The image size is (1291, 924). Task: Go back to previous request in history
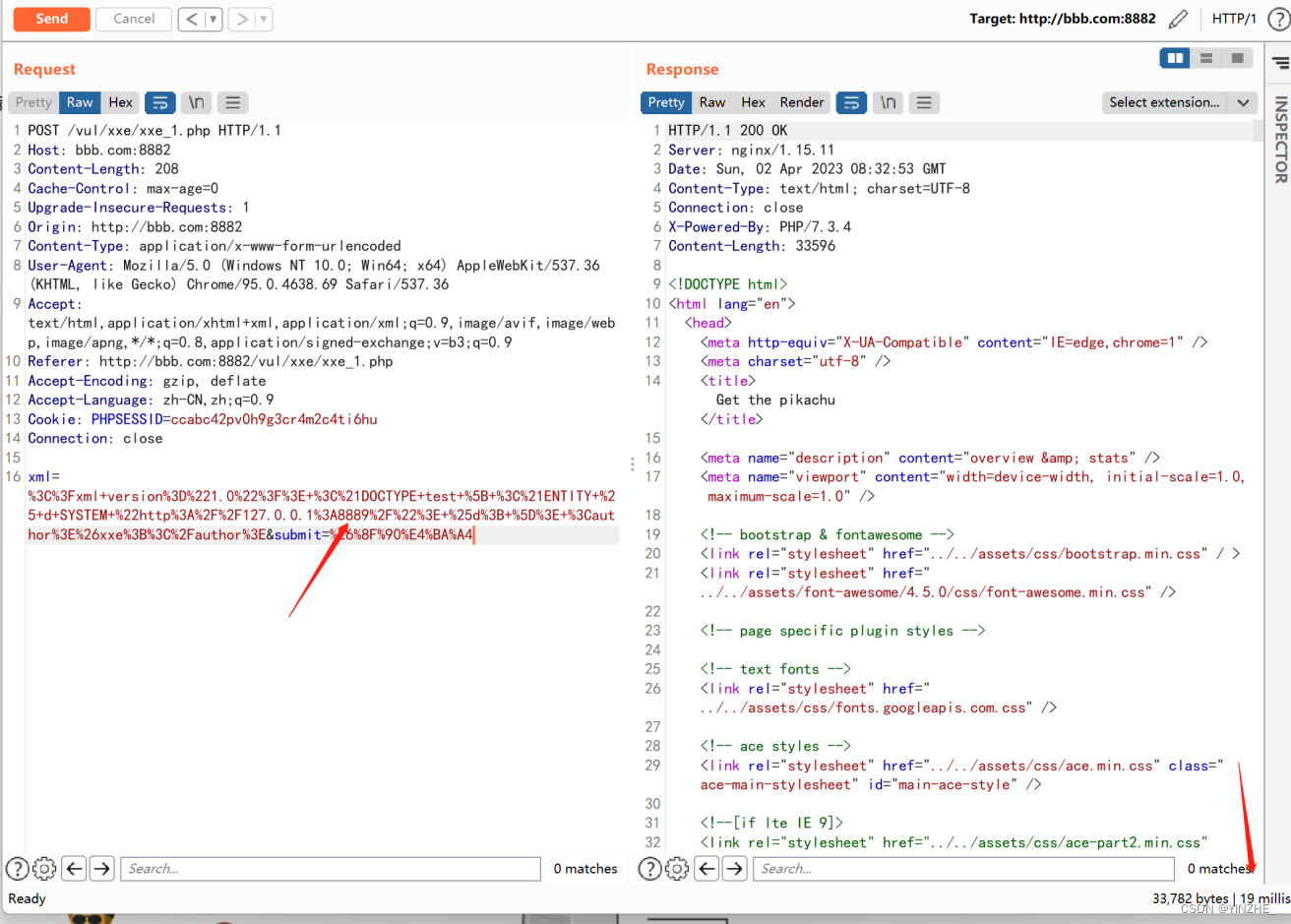click(192, 19)
